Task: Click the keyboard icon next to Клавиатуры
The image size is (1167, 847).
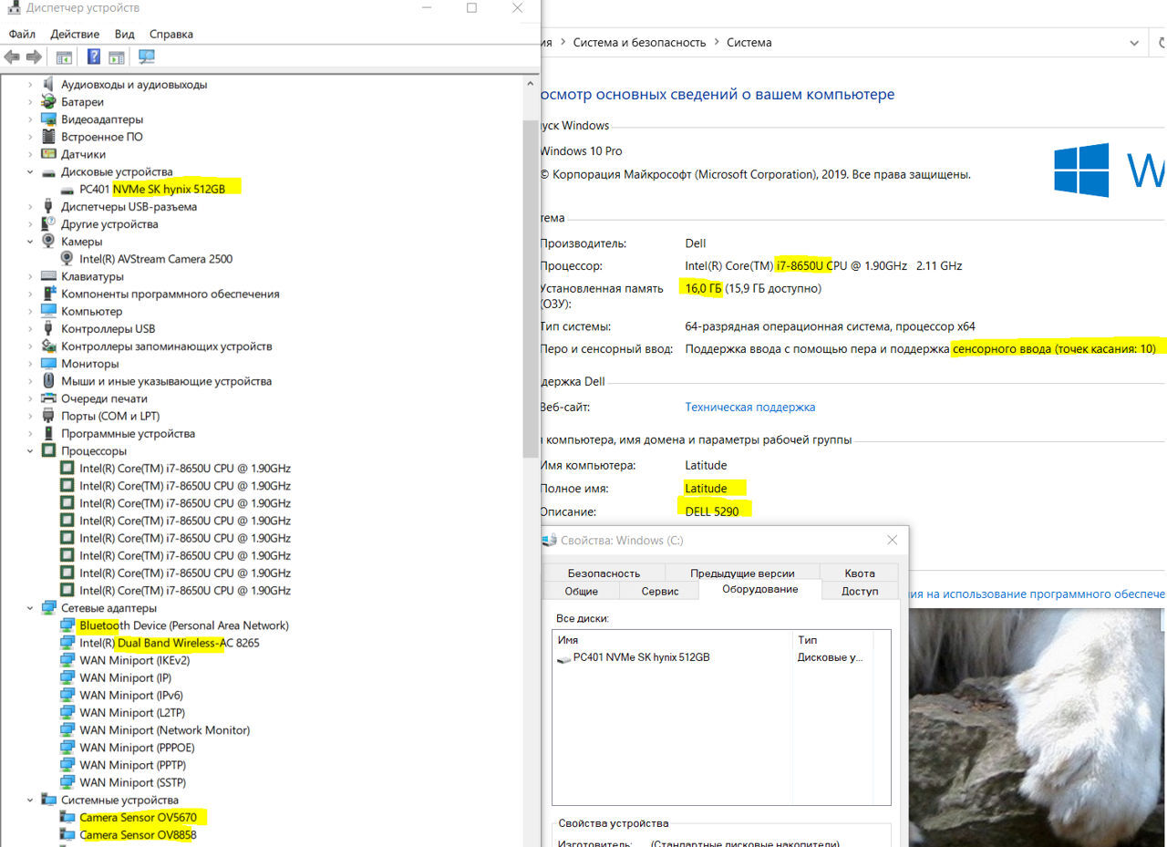Action: tap(49, 276)
